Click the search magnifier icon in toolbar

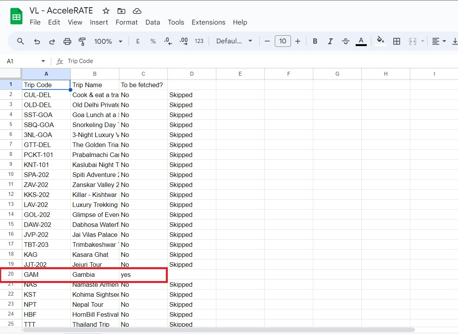(x=21, y=41)
